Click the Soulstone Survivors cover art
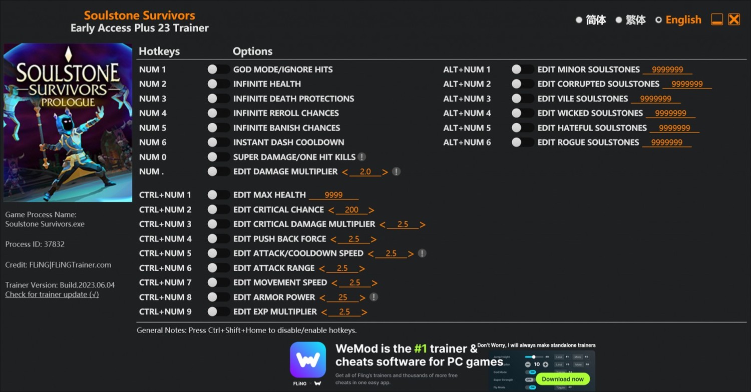The image size is (751, 392). (x=68, y=122)
